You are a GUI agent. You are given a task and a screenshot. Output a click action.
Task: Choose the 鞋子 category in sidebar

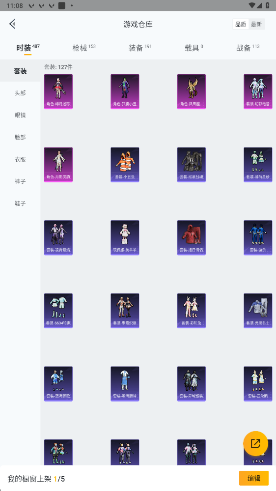click(20, 203)
